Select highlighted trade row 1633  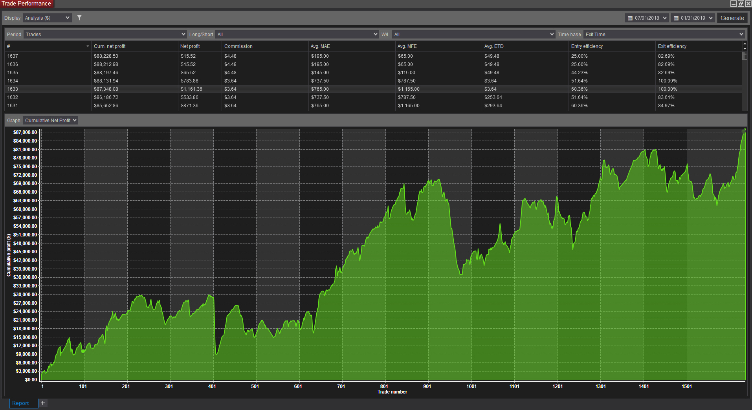[x=373, y=89]
